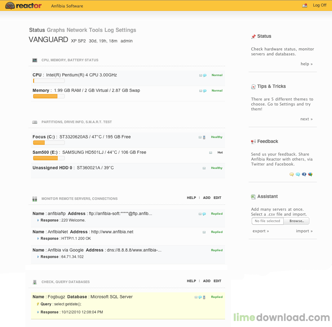Expand the Fogbugz Response arrow

coord(38,312)
